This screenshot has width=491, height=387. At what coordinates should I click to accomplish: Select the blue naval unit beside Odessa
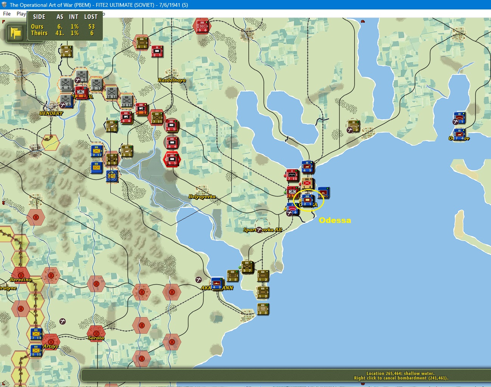(x=324, y=193)
